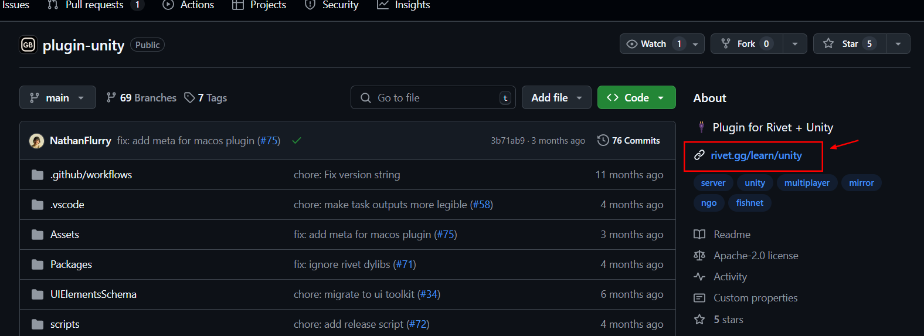This screenshot has height=336, width=924.
Task: Open the Star lists dropdown arrow
Action: [898, 44]
